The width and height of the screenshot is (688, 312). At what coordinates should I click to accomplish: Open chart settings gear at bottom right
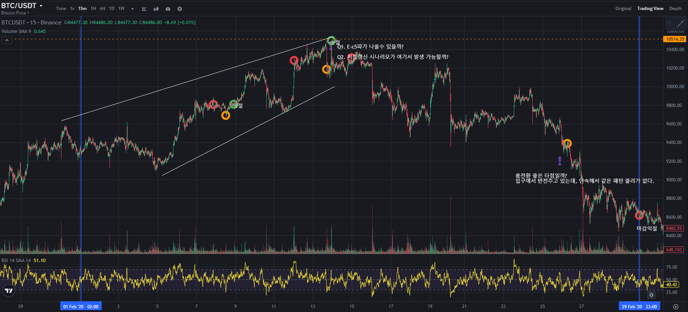pyautogui.click(x=676, y=307)
